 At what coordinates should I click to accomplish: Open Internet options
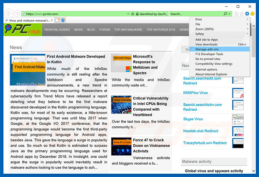pyautogui.click(x=220, y=69)
